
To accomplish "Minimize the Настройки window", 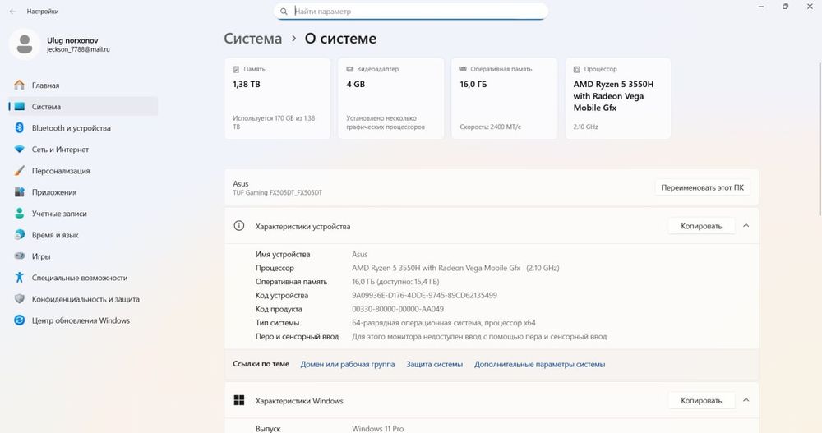I will (x=761, y=7).
